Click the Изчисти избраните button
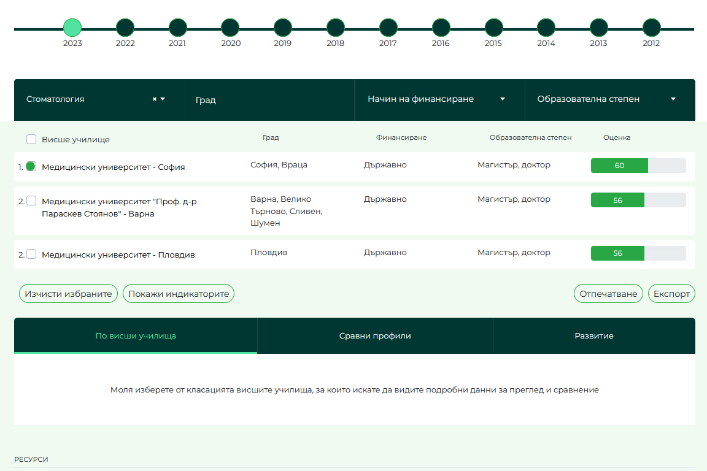The image size is (707, 471). pos(68,294)
